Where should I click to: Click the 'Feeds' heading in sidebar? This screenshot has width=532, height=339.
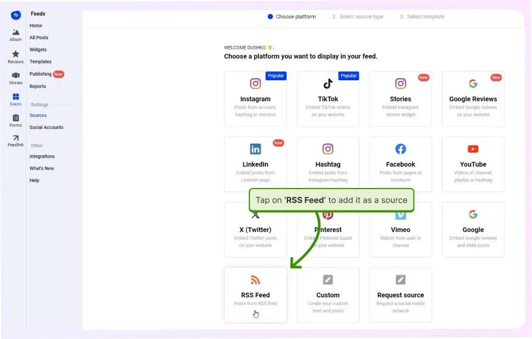point(38,14)
